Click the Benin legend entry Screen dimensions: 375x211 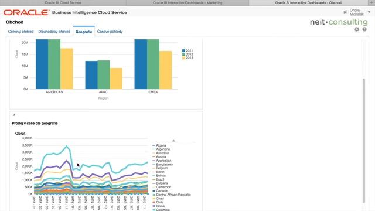(x=158, y=172)
